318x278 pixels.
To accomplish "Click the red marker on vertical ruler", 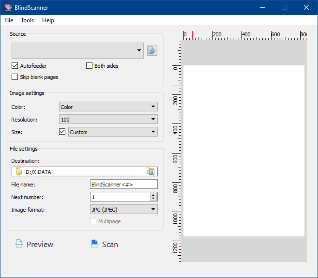I will pos(176,86).
